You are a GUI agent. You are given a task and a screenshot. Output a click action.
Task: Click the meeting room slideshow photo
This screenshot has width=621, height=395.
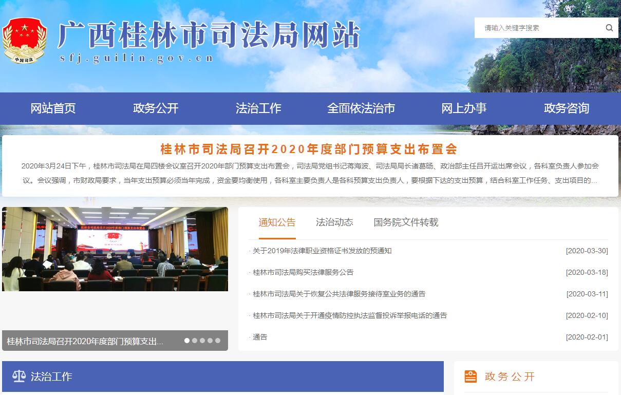[115, 249]
